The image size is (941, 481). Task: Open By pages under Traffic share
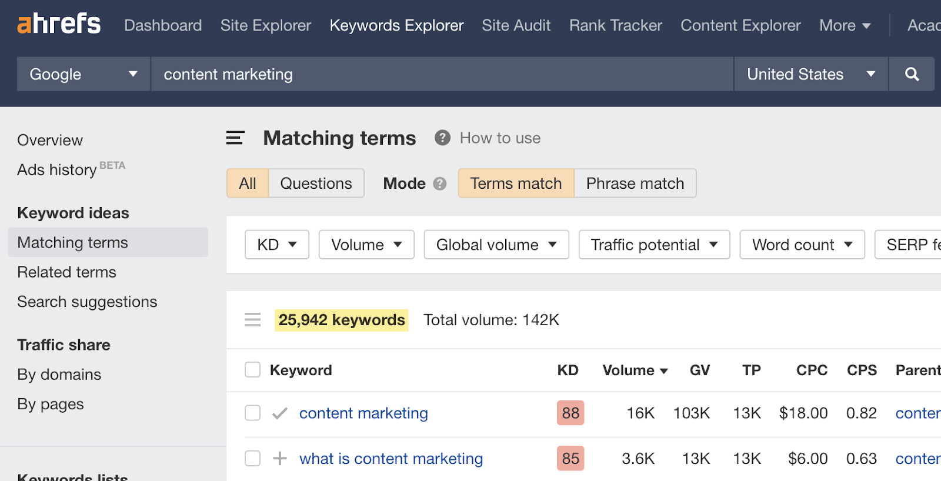[50, 404]
